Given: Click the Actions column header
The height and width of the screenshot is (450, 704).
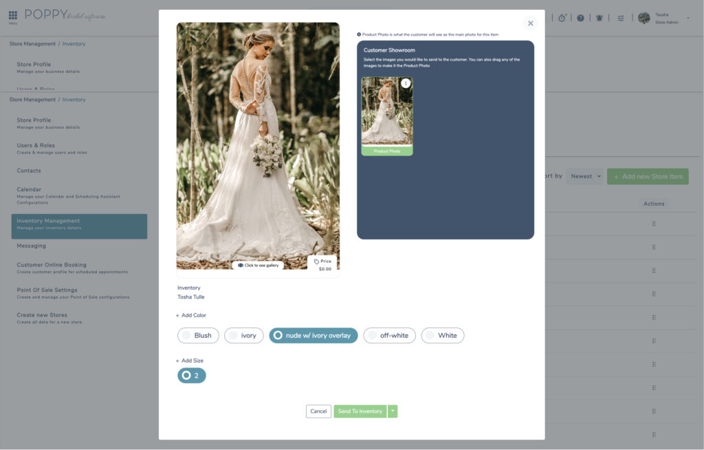Looking at the screenshot, I should [x=654, y=204].
